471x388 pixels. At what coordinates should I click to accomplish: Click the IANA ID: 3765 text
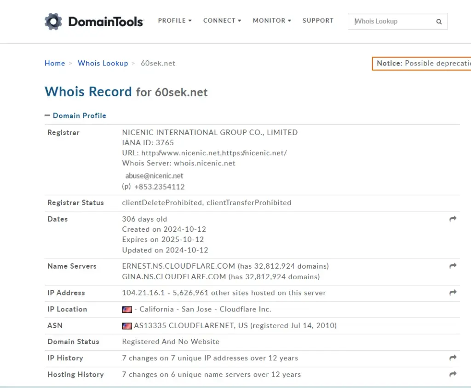click(x=148, y=143)
